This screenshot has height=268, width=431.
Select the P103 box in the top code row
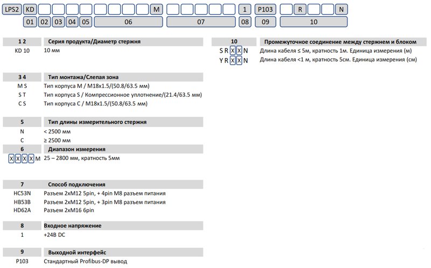[265, 10]
